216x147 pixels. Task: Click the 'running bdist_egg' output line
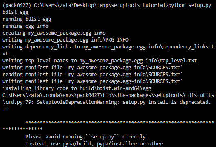coord(27,19)
